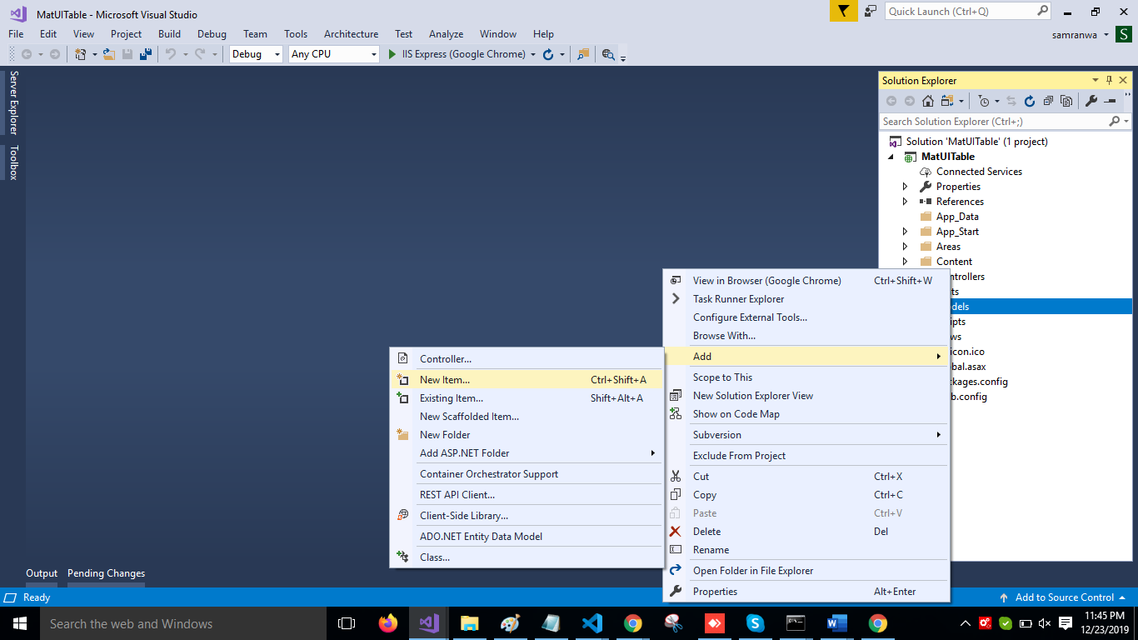Open the Any CPU platform dropdown
Screen dimensions: 1138x640
pos(333,54)
